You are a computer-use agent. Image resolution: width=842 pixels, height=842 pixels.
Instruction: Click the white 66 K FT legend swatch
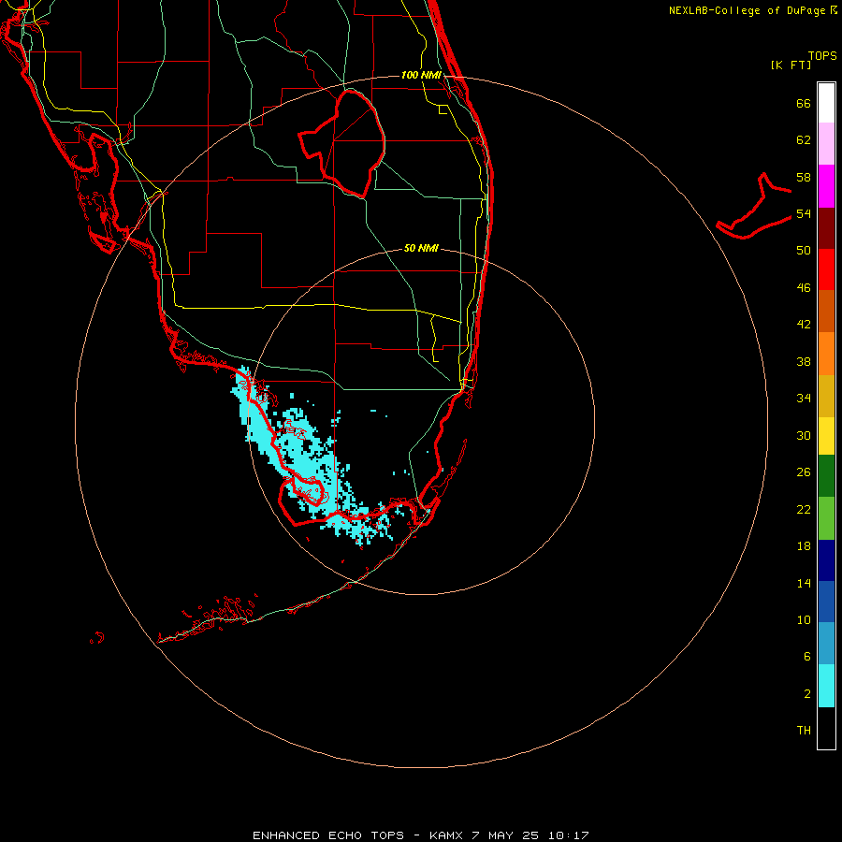coord(826,103)
